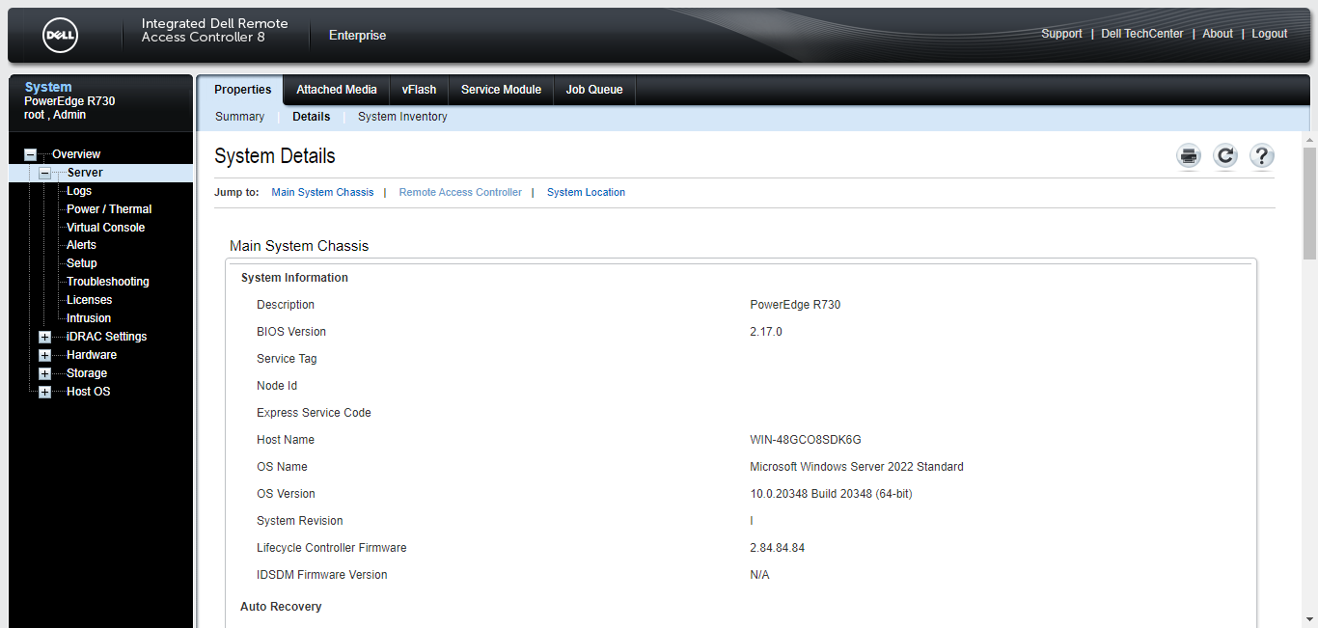Screen dimensions: 1318x628
Task: Open the About link
Action: coord(1218,34)
